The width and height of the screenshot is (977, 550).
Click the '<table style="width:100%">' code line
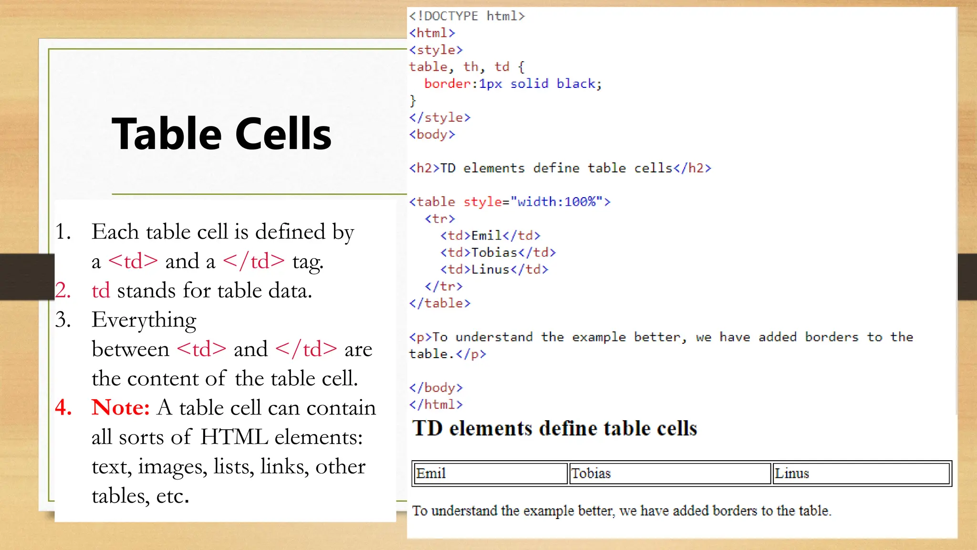[510, 201]
